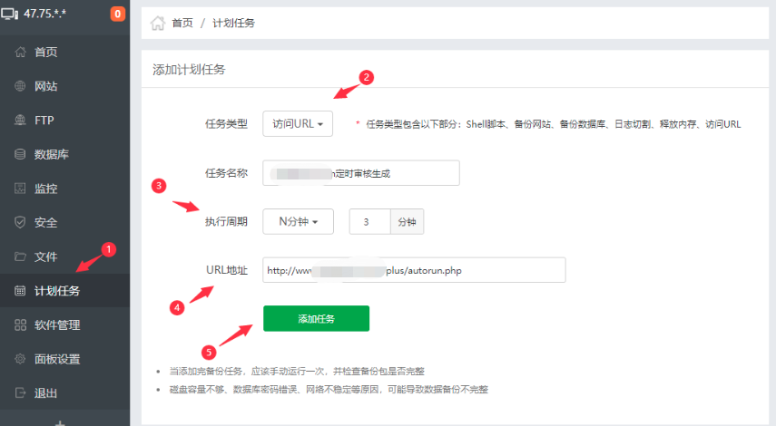Go to 计划任务 in the sidebar
Screen dimensions: 776x426
click(64, 291)
